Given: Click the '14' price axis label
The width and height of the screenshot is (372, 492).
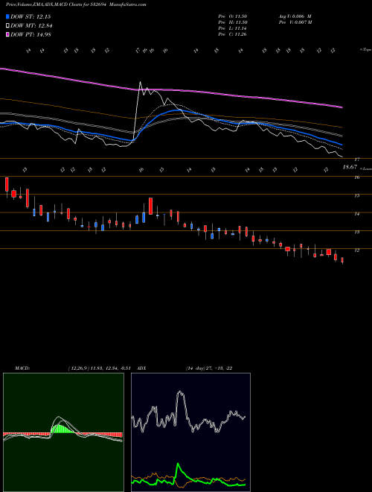Looking at the screenshot, I should point(356,214).
